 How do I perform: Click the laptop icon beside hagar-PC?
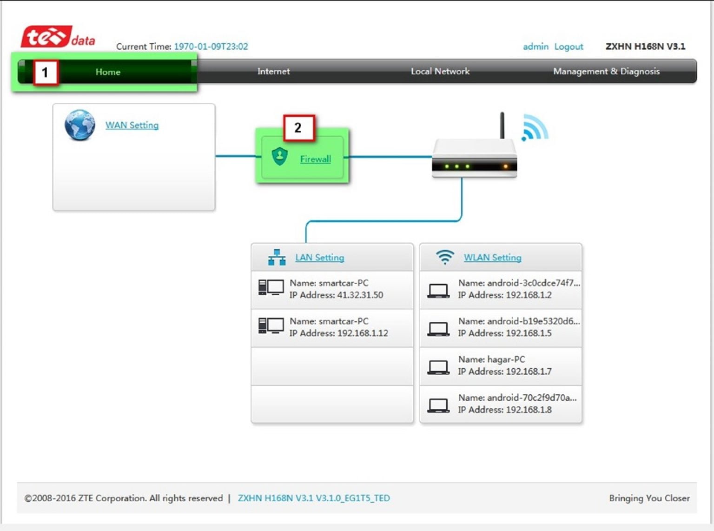[x=438, y=366]
